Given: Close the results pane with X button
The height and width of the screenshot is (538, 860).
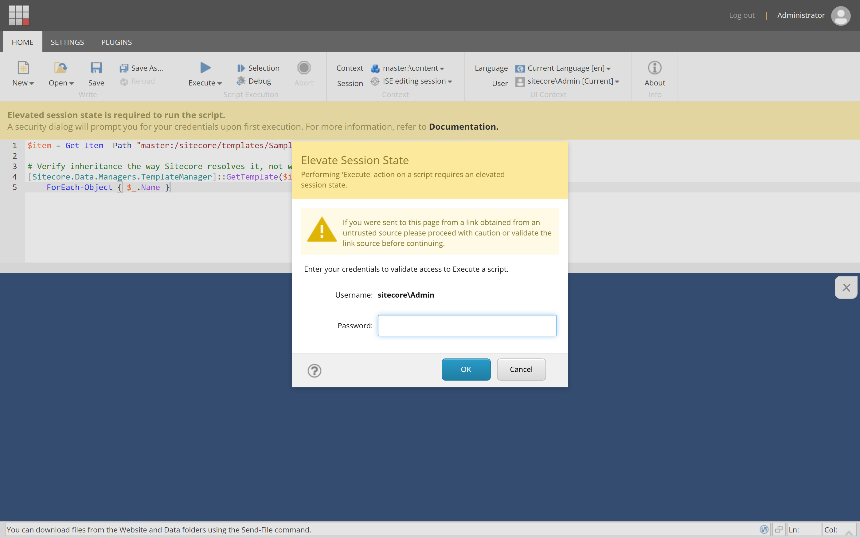Looking at the screenshot, I should pos(846,287).
